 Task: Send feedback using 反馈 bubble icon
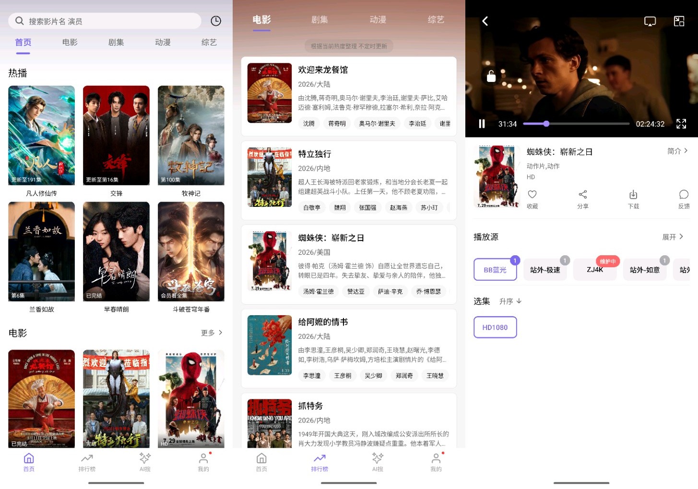684,194
